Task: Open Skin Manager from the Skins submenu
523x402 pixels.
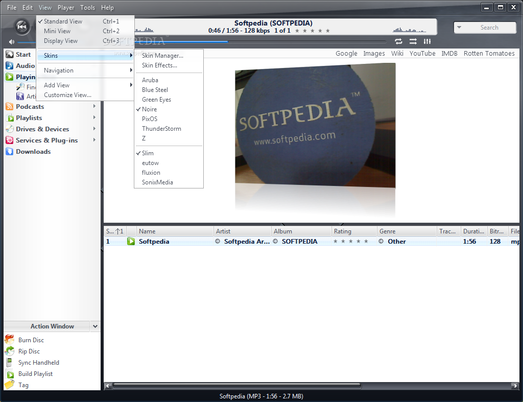Action: pyautogui.click(x=169, y=56)
